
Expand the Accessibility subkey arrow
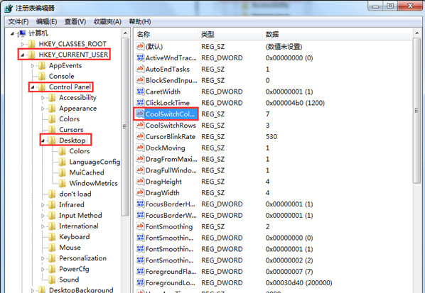click(43, 98)
